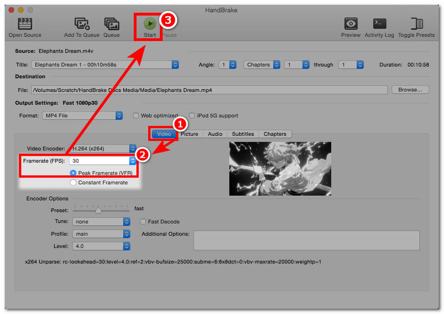The image size is (444, 314).
Task: Click into the Additional Options text field
Action: (306, 240)
